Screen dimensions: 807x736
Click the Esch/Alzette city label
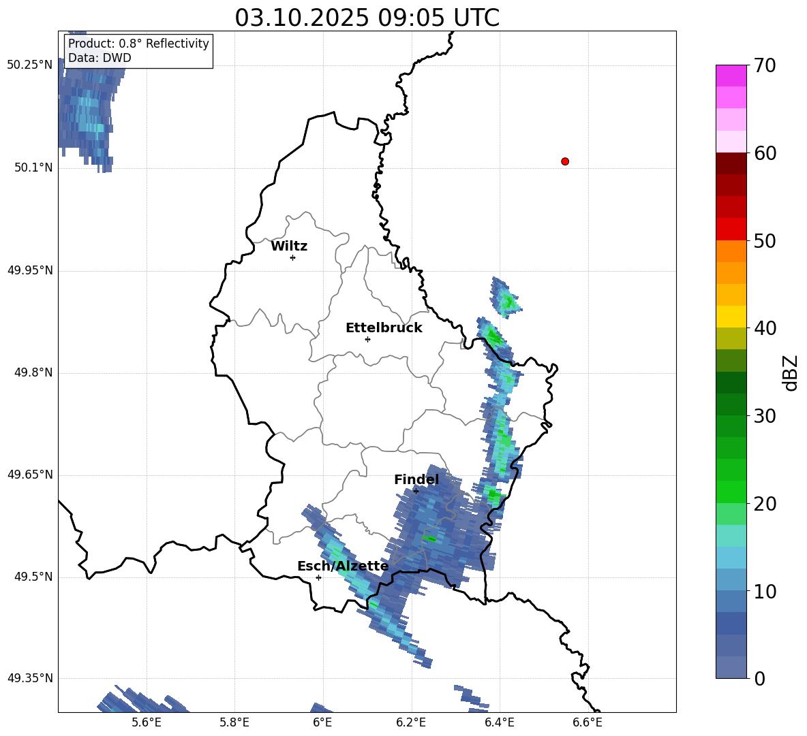click(343, 566)
